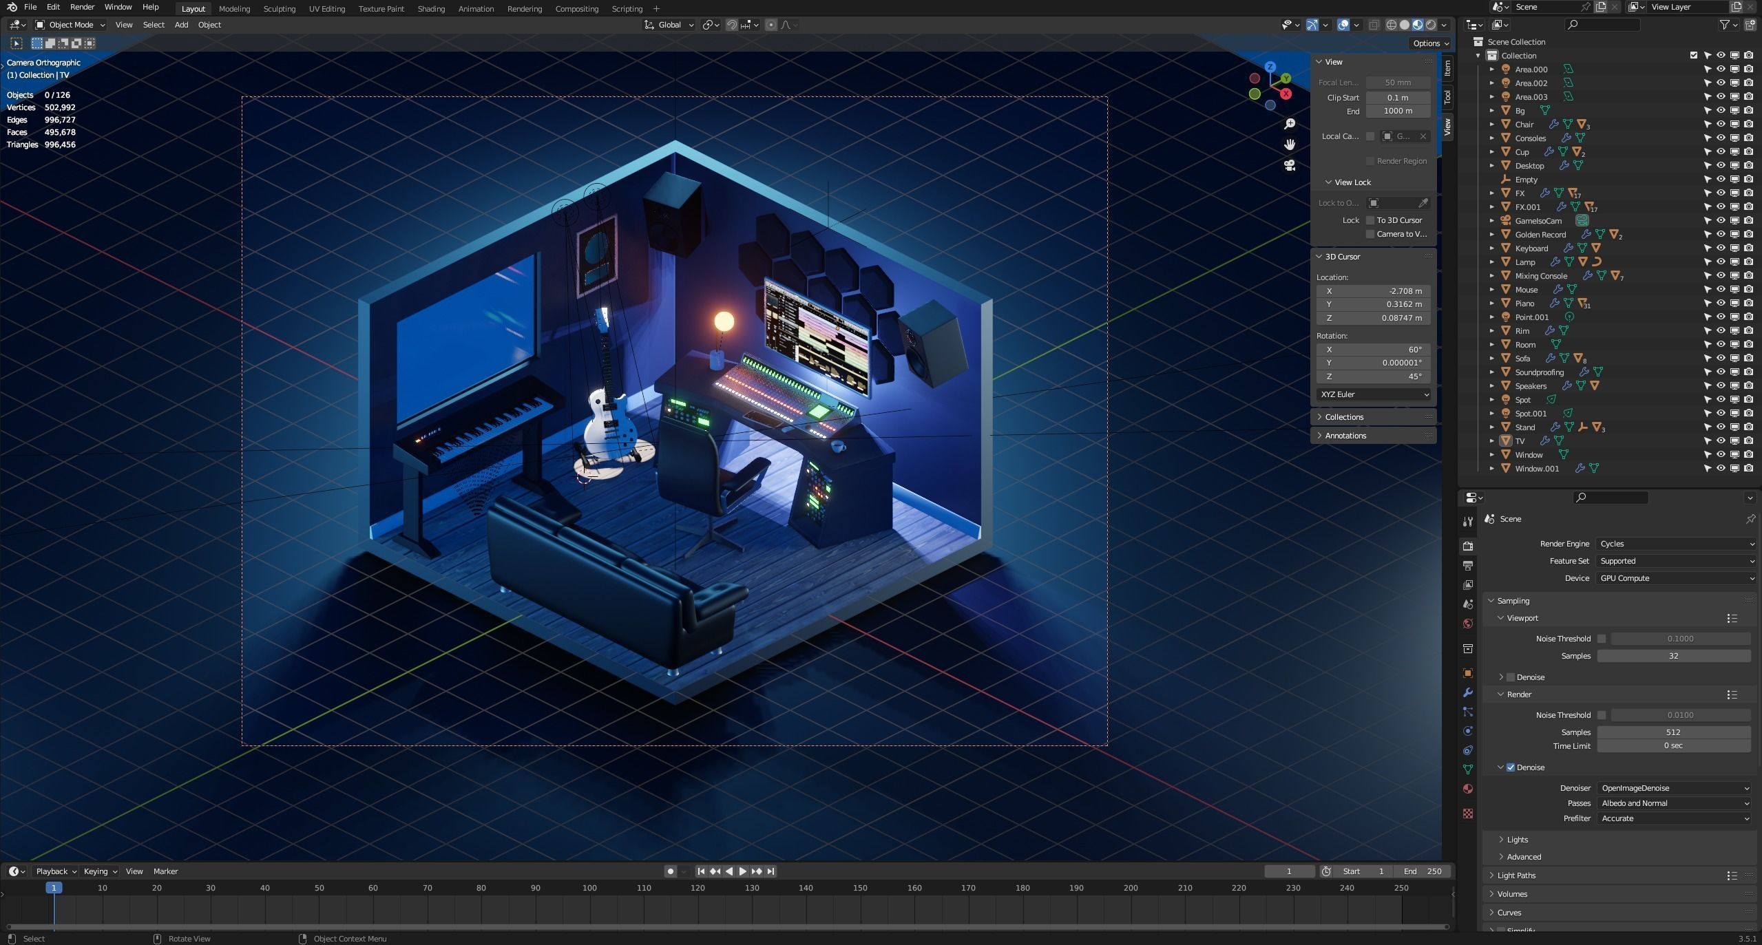Hide the Chair object in viewport
Viewport: 1762px width, 945px height.
coord(1721,125)
